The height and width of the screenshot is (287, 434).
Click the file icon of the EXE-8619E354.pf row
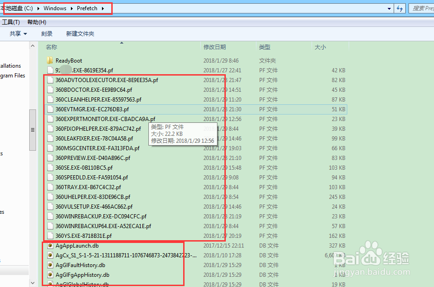pos(50,70)
